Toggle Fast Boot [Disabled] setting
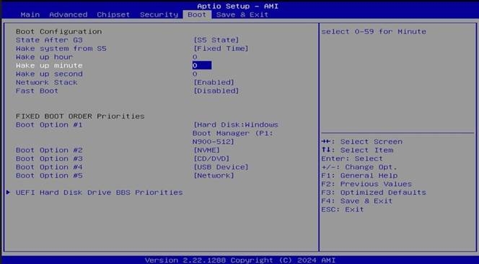This screenshot has height=264, width=479. [216, 91]
